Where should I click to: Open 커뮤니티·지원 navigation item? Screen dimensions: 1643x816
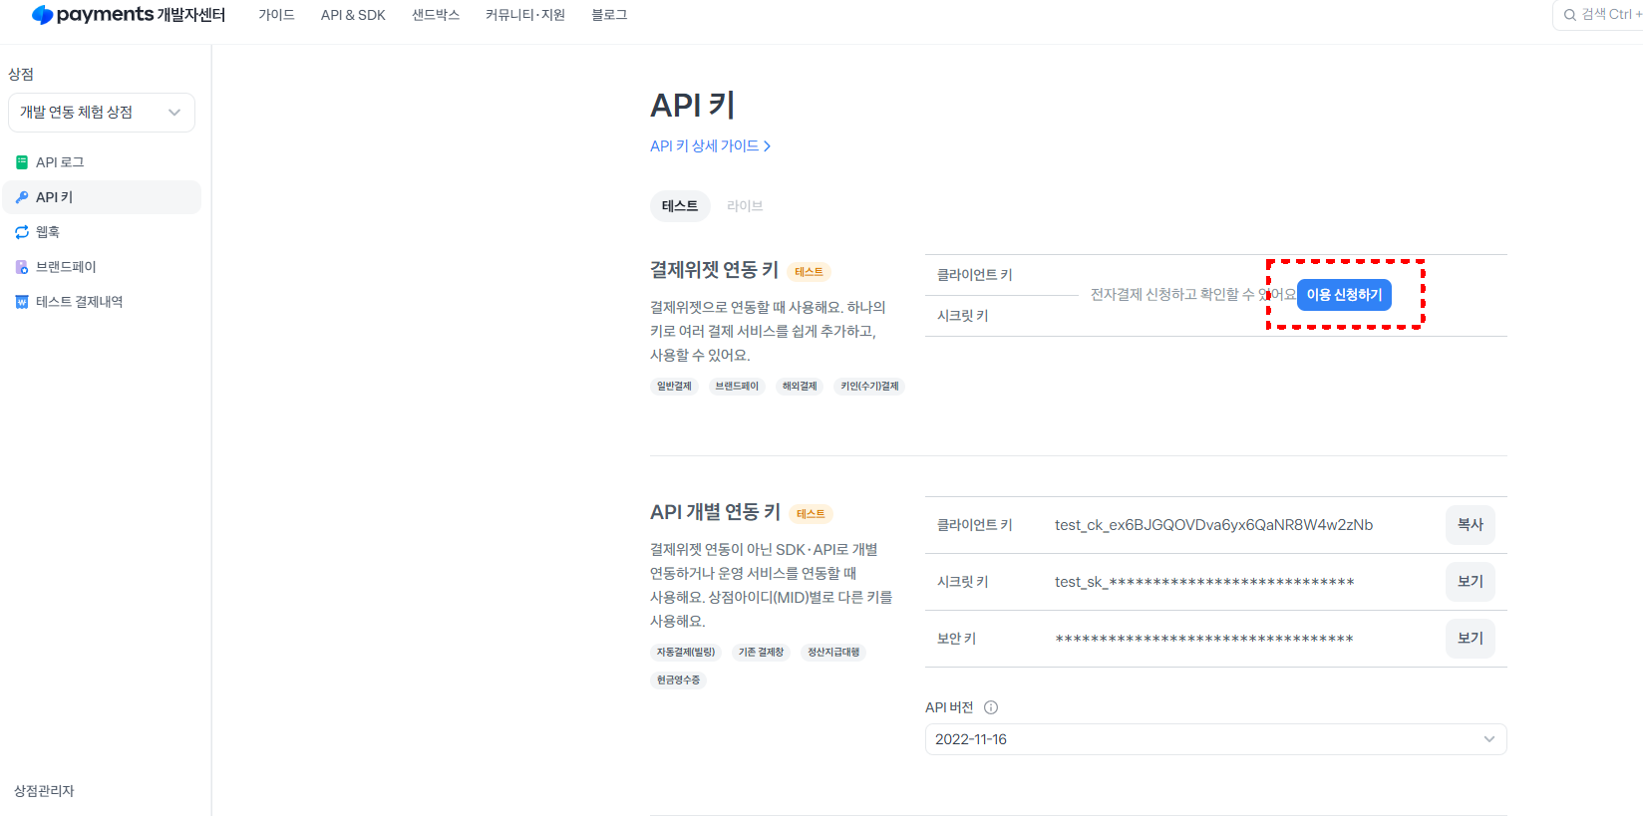525,15
